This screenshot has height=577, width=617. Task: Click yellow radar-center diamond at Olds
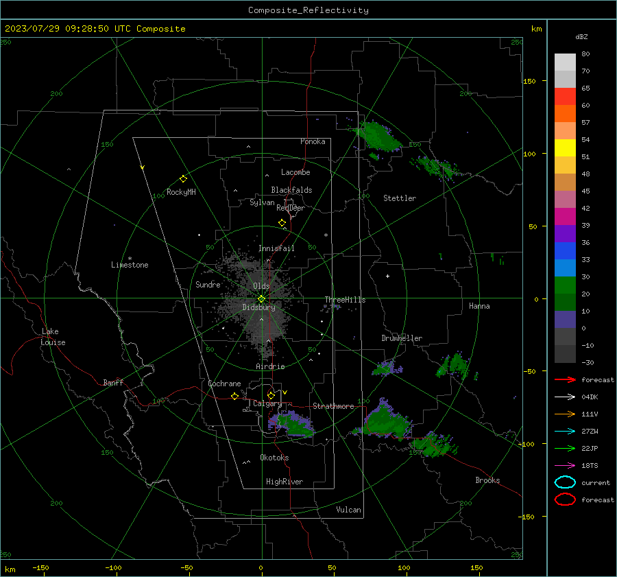[261, 299]
